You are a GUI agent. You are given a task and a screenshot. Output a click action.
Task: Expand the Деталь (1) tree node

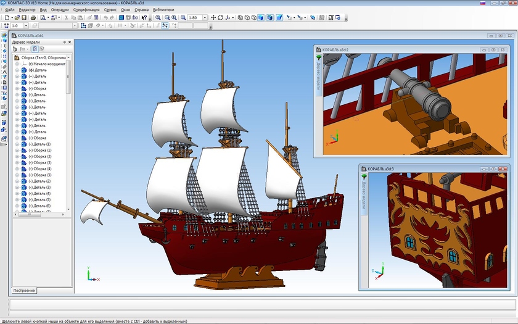tap(17, 144)
